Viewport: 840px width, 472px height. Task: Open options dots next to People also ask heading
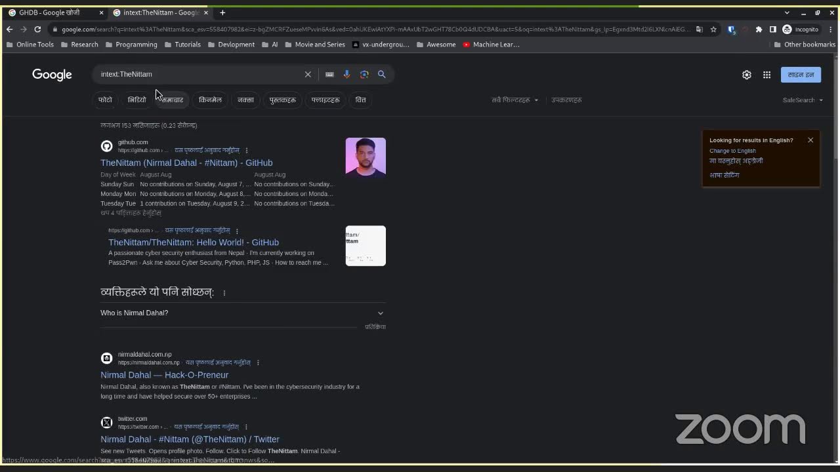pos(224,293)
